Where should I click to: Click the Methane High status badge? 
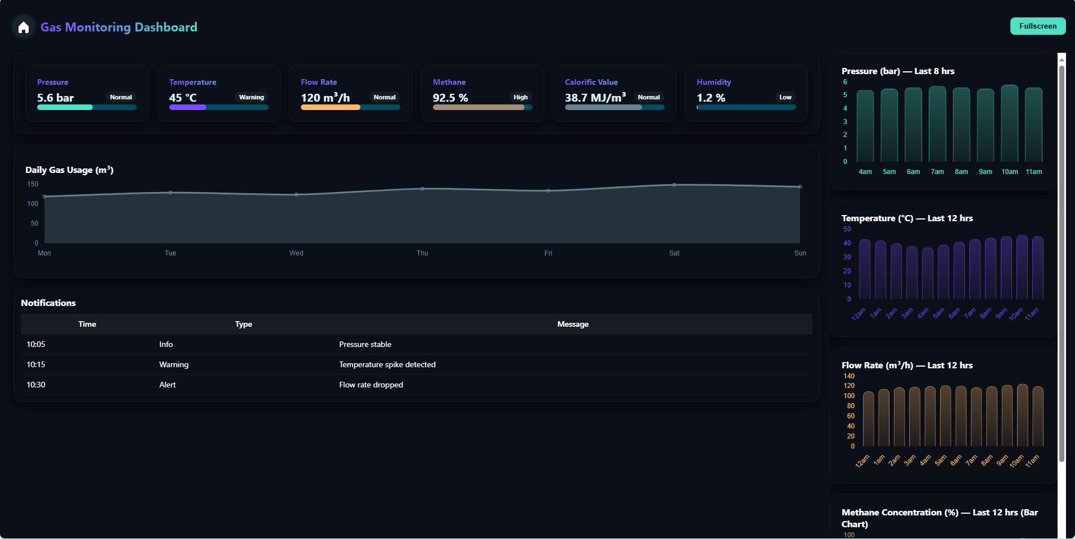coord(520,97)
